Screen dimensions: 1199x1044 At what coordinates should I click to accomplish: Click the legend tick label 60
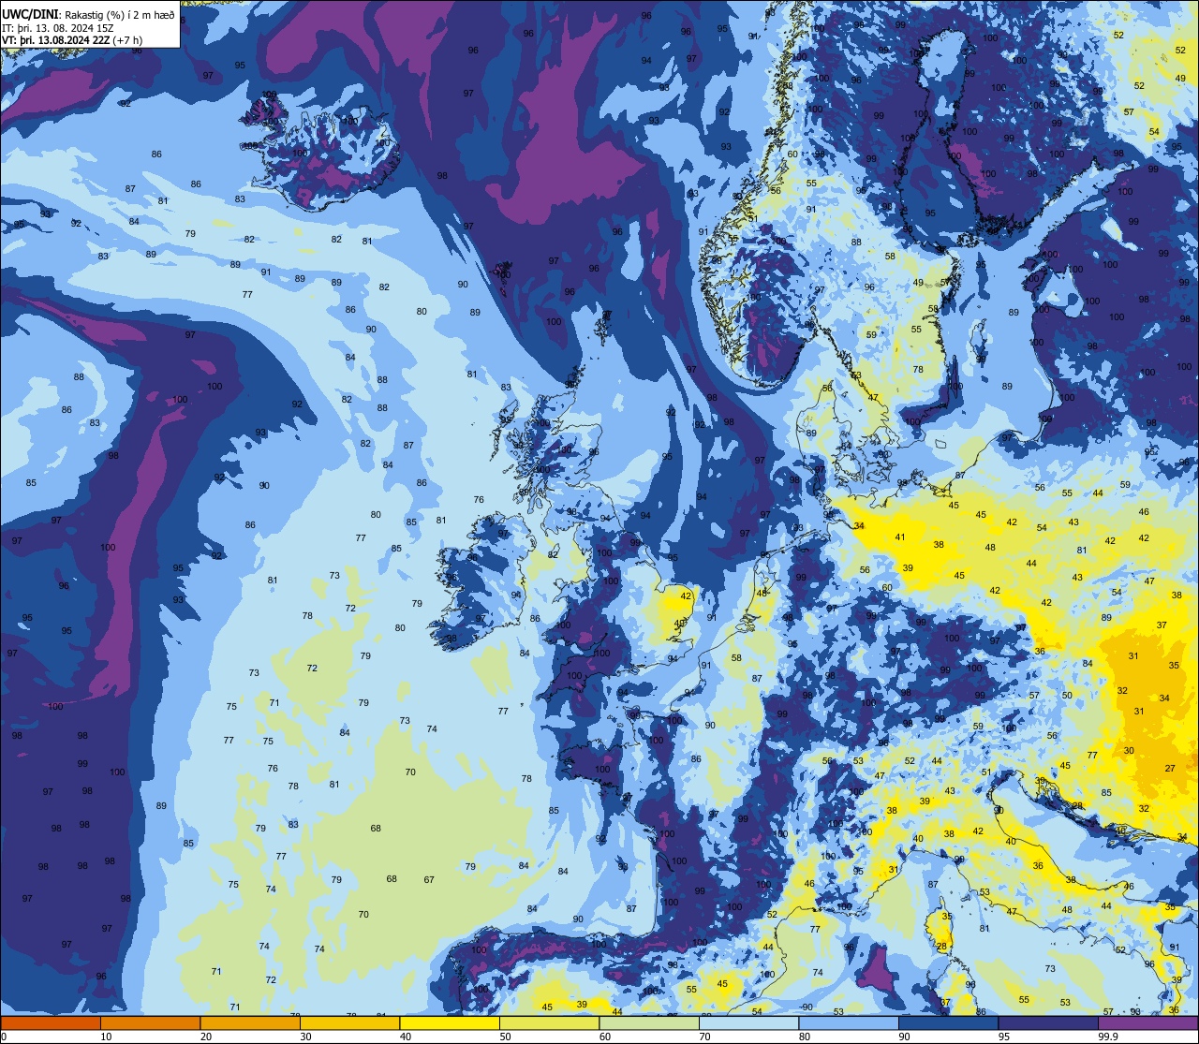[605, 1037]
